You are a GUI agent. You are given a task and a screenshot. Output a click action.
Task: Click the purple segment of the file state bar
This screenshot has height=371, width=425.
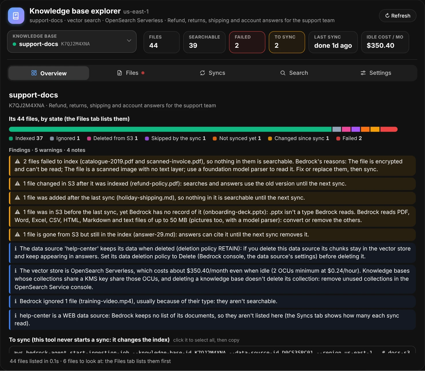tap(356, 129)
